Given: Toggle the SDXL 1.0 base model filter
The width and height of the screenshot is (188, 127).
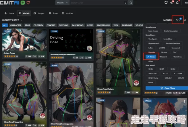Looking at the screenshot, I should tap(181, 78).
